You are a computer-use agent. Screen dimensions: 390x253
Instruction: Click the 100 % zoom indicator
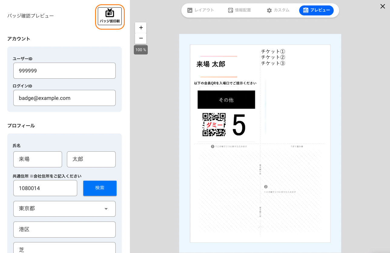(141, 50)
